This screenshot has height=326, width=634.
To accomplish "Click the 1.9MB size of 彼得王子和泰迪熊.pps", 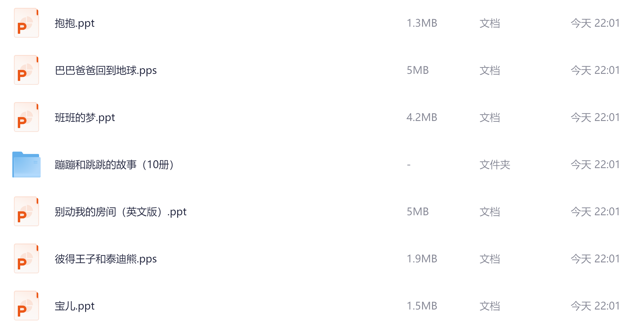I will click(x=422, y=259).
